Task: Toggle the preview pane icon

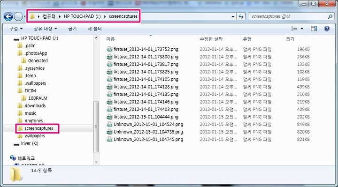Action: click(x=314, y=29)
